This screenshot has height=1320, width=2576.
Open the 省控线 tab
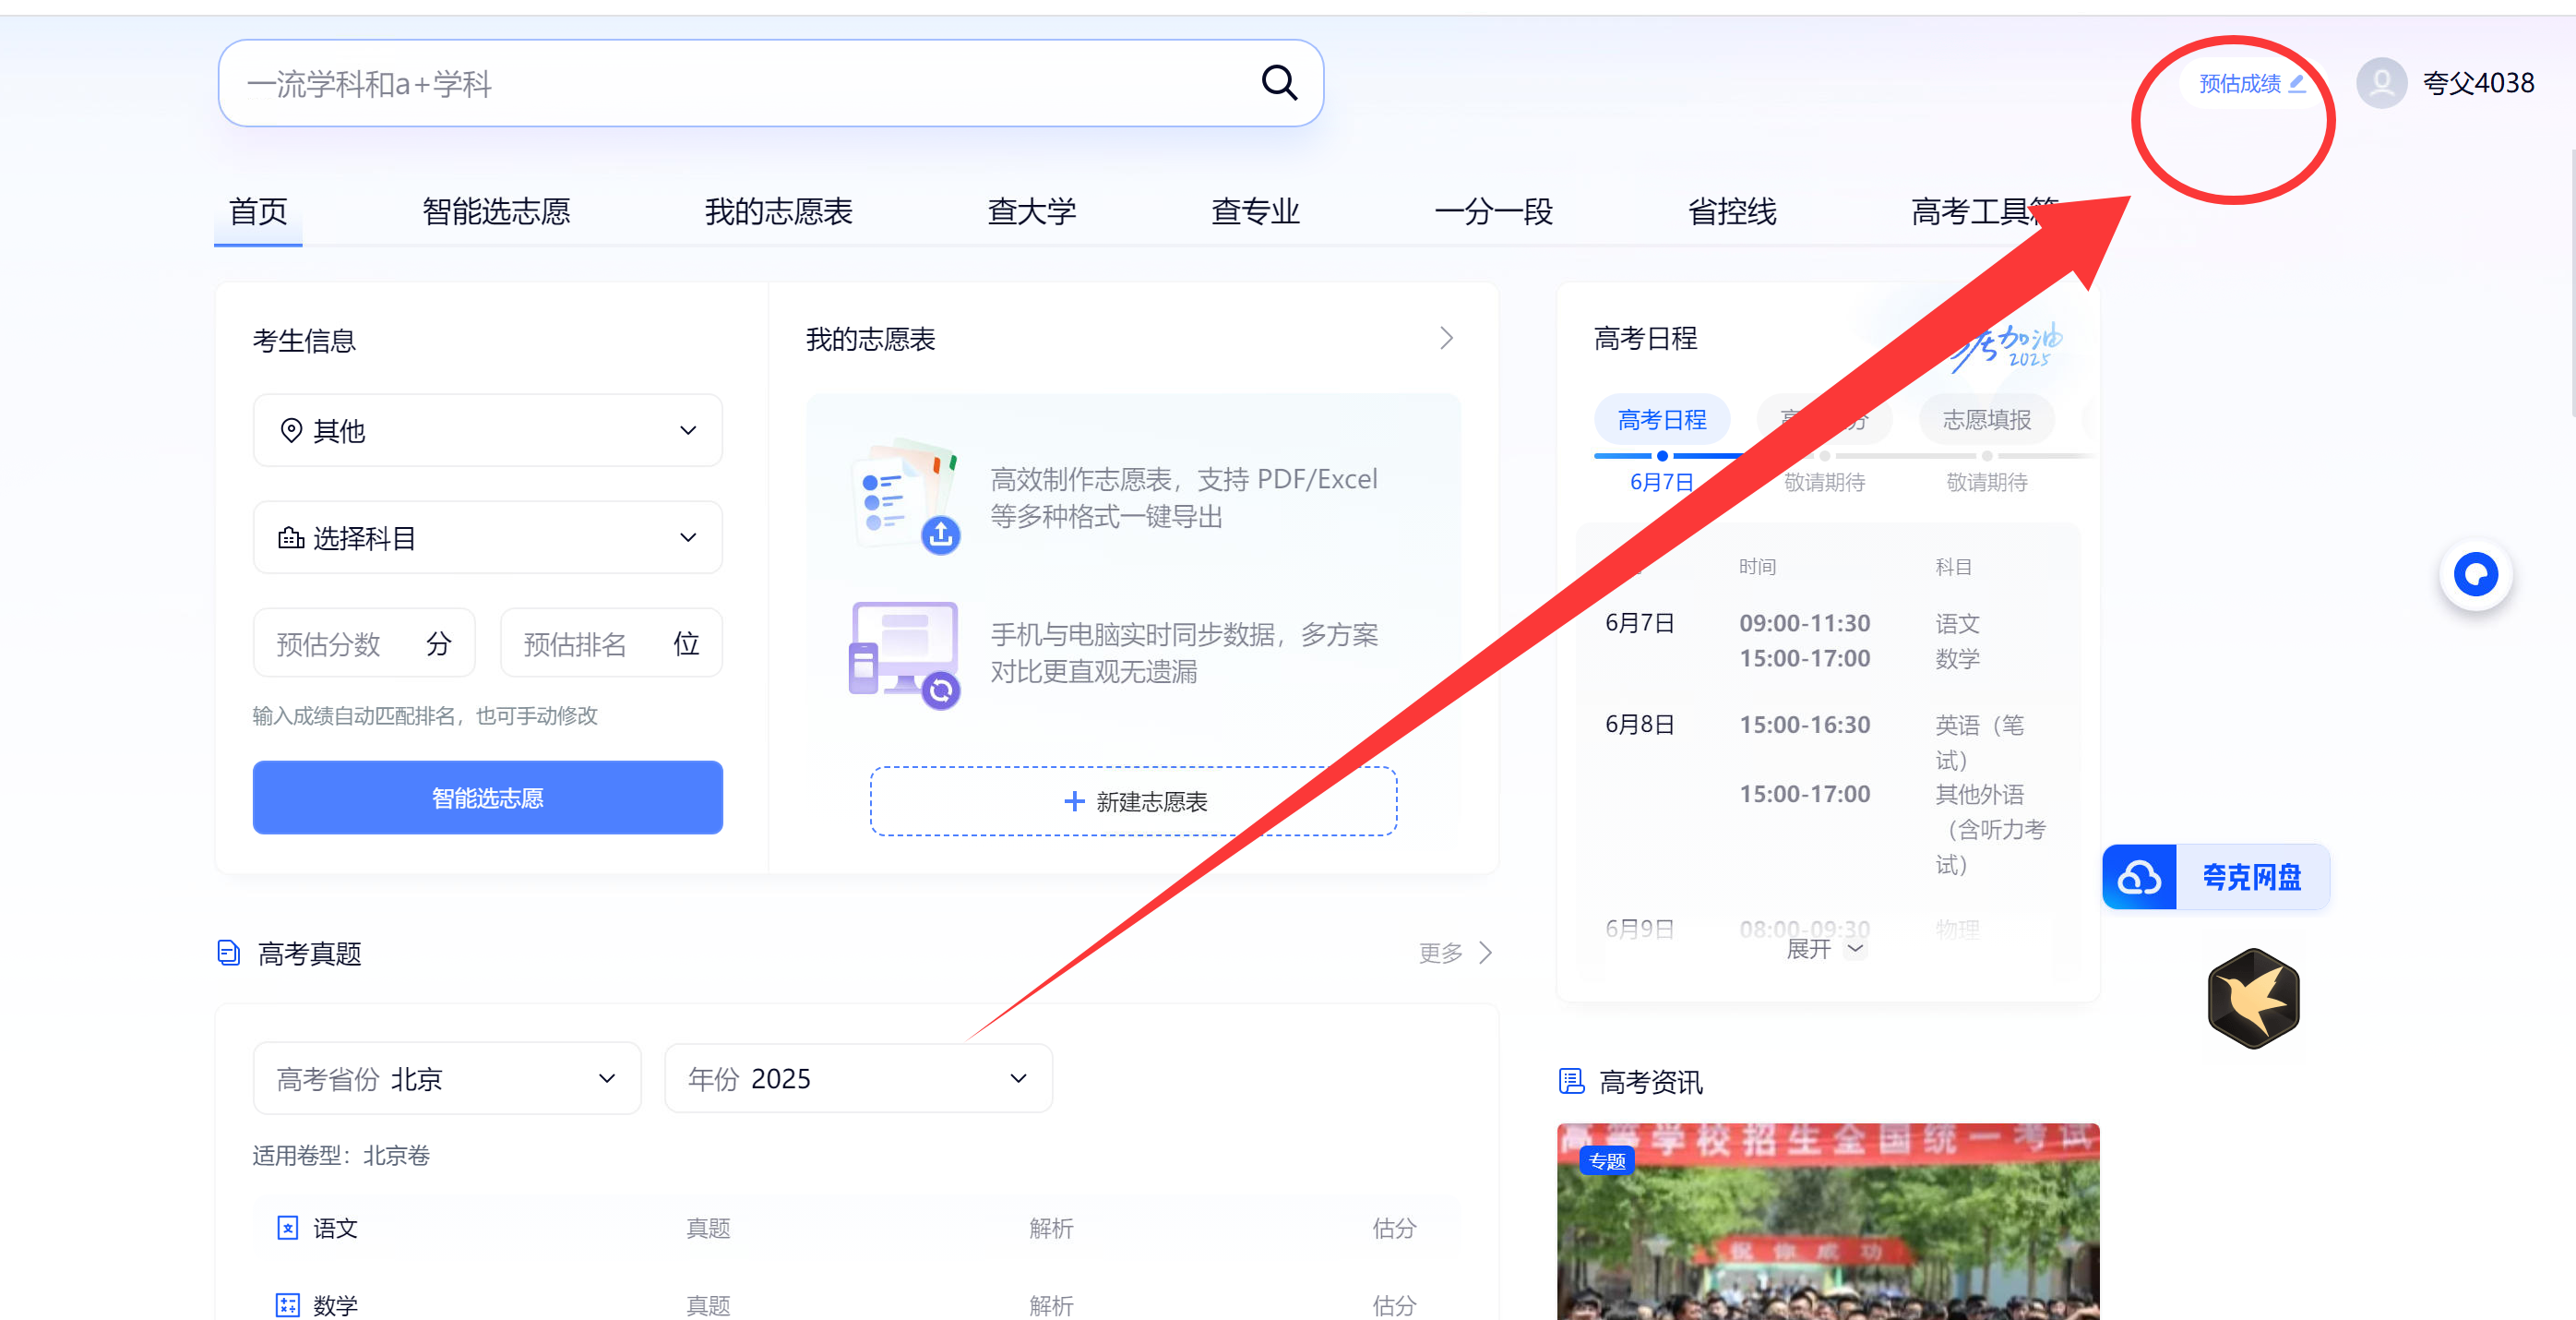(1732, 212)
